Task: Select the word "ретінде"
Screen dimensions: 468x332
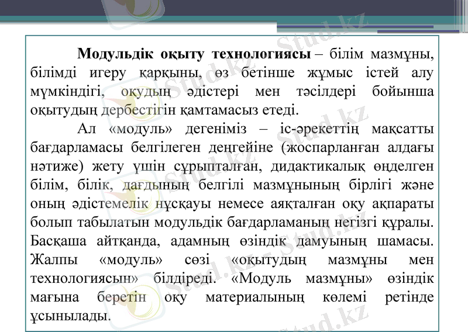Action: (409, 297)
